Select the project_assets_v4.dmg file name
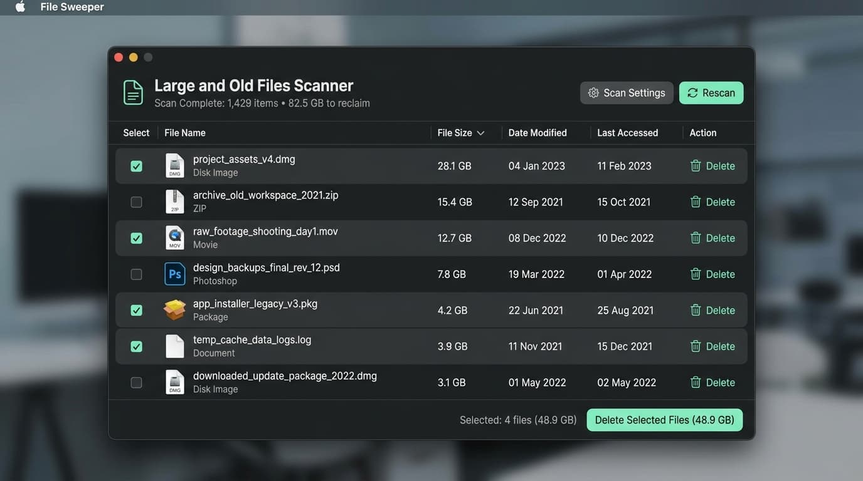 244,159
